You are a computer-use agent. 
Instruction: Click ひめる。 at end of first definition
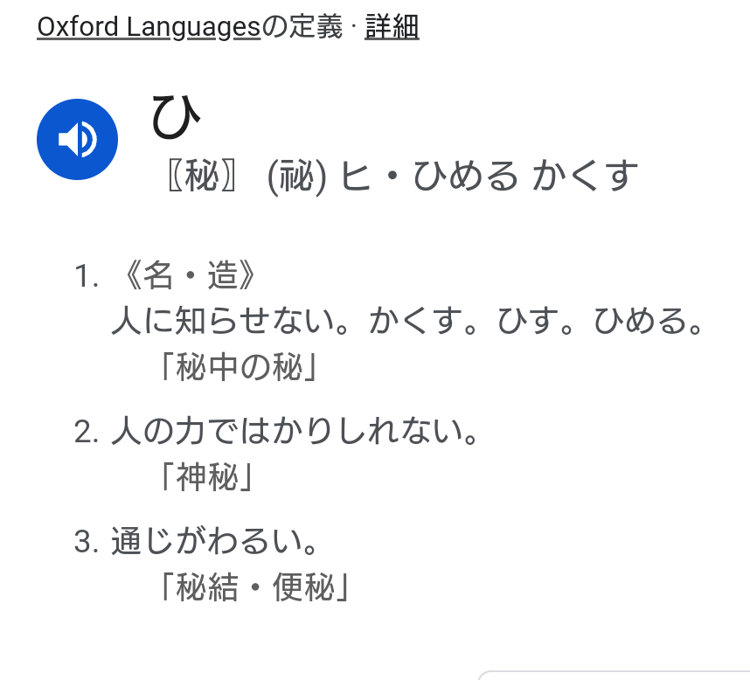point(648,321)
